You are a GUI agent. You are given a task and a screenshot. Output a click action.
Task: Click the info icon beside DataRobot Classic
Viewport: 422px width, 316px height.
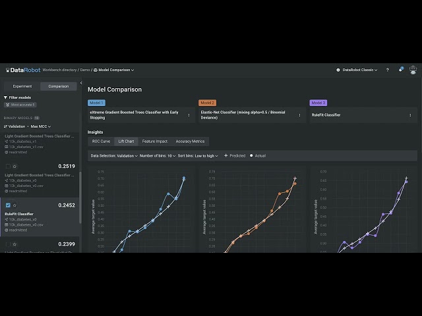338,70
